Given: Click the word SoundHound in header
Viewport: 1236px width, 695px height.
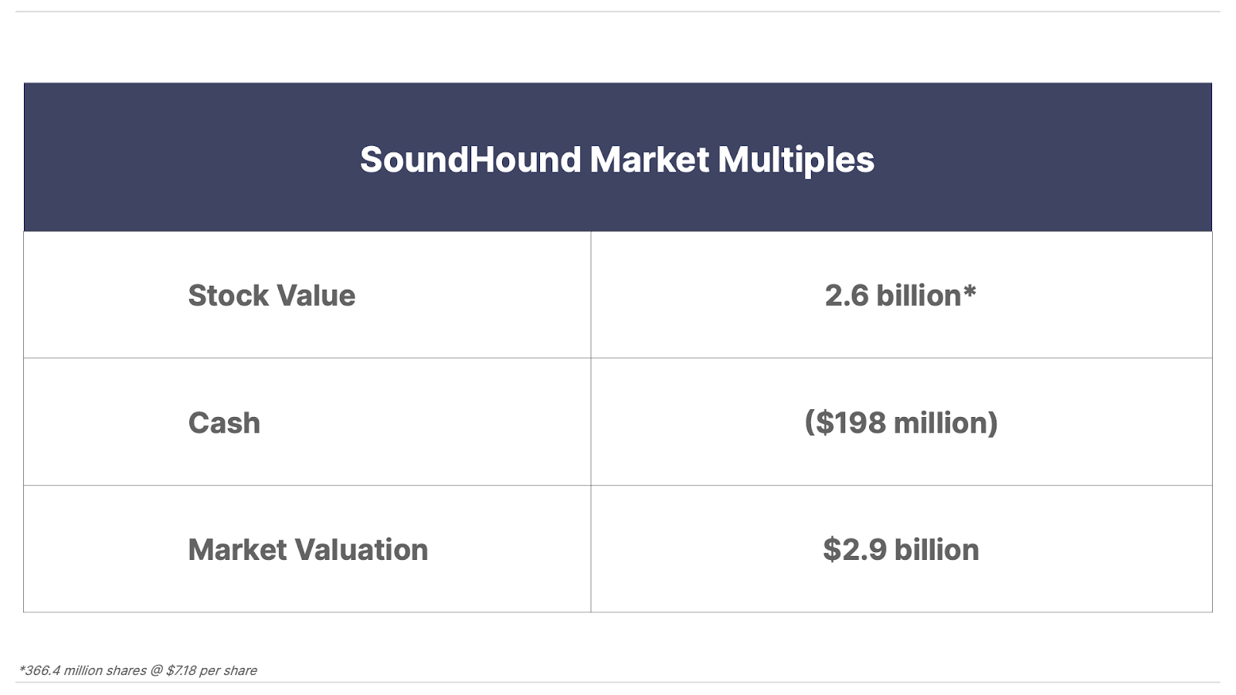Looking at the screenshot, I should pyautogui.click(x=470, y=160).
